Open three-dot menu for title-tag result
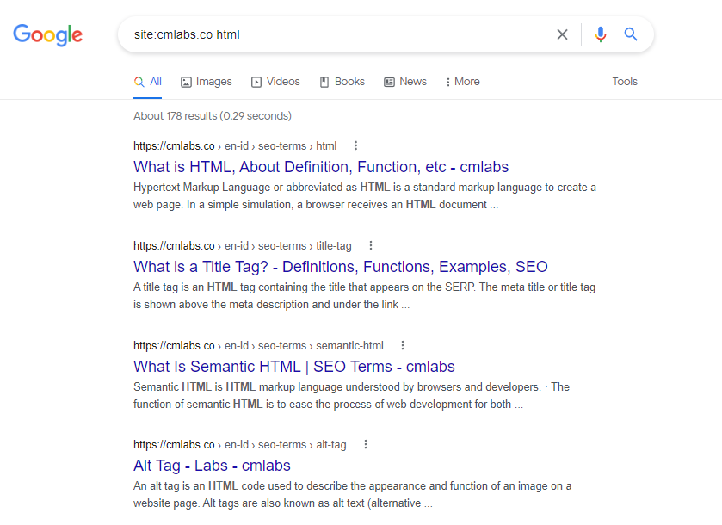Image resolution: width=722 pixels, height=525 pixels. tap(371, 245)
